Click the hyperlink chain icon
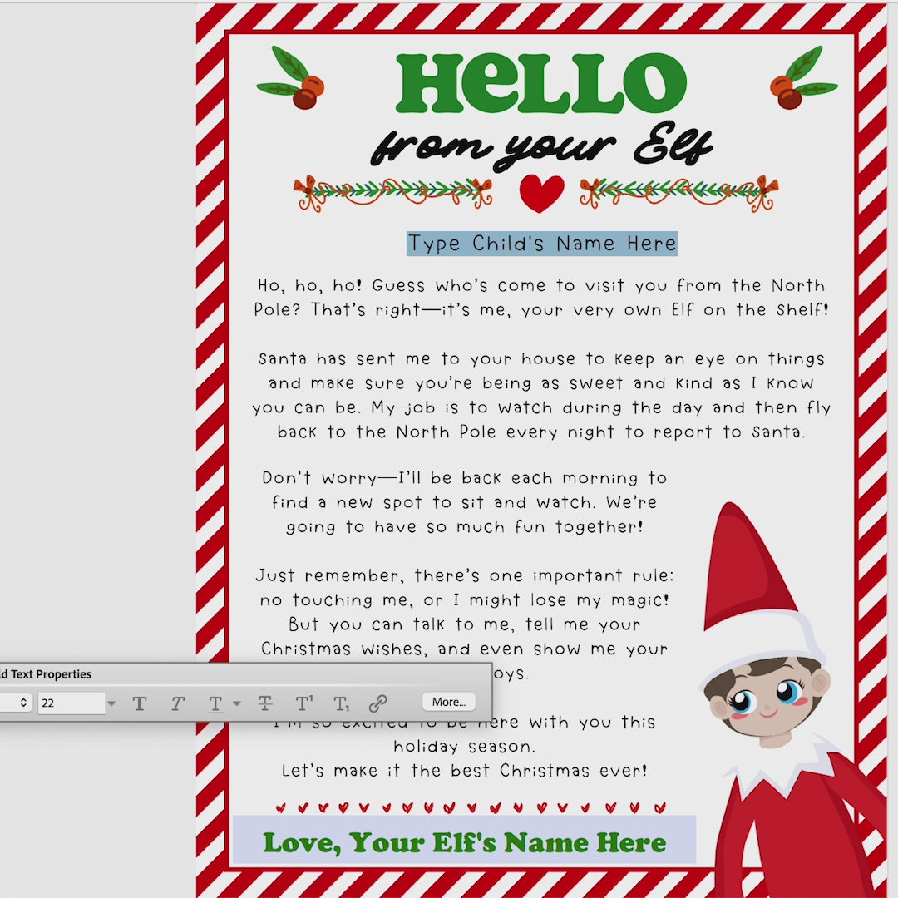Screen dimensions: 898x898 point(377,703)
